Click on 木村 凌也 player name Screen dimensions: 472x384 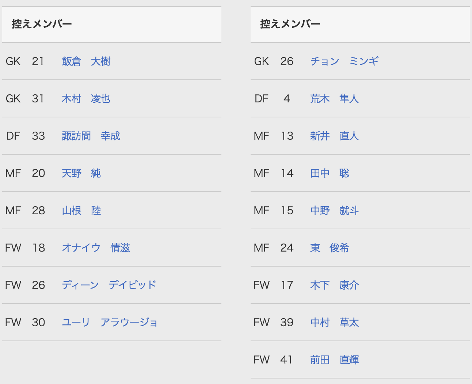(86, 98)
